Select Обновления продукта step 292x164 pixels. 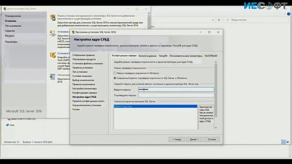point(84,59)
